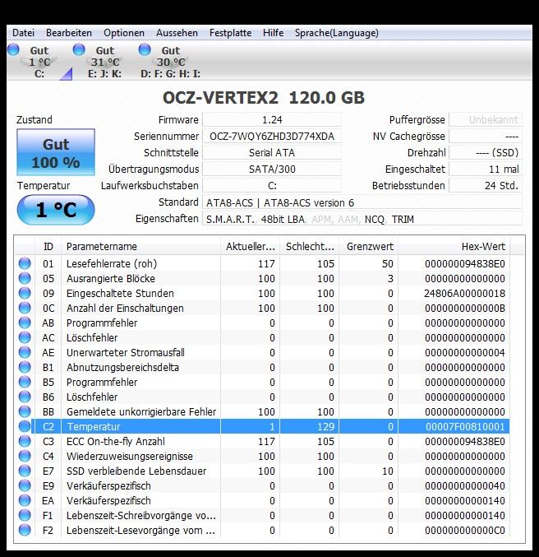Click the Betriebsstunden field 24 Std.
Viewport: 539px width, 557px height.
click(486, 185)
